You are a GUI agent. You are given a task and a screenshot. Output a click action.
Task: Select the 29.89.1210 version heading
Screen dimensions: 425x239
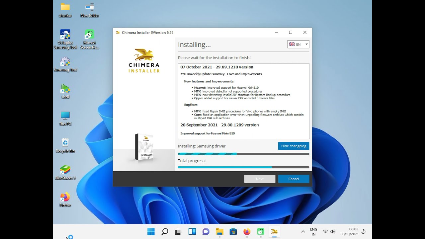(217, 67)
